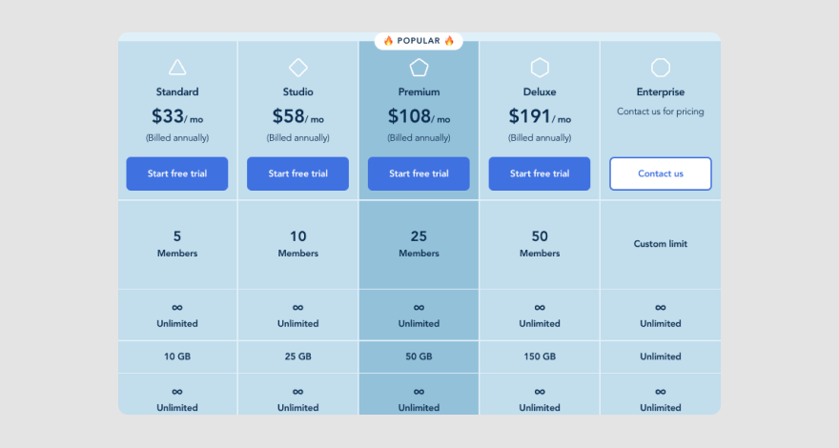This screenshot has height=448, width=839.
Task: Start free trial for Premium plan
Action: click(419, 173)
